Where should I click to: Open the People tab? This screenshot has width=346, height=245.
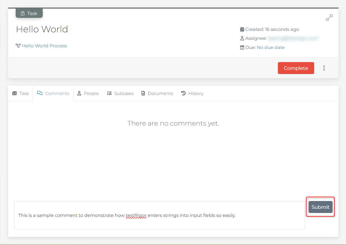[x=88, y=94]
